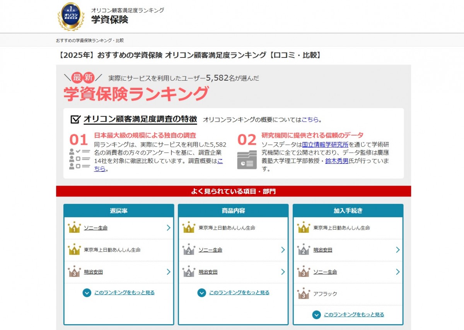Click 東京海上日動あんしん生命 text in 加入手続き

pos(342,228)
